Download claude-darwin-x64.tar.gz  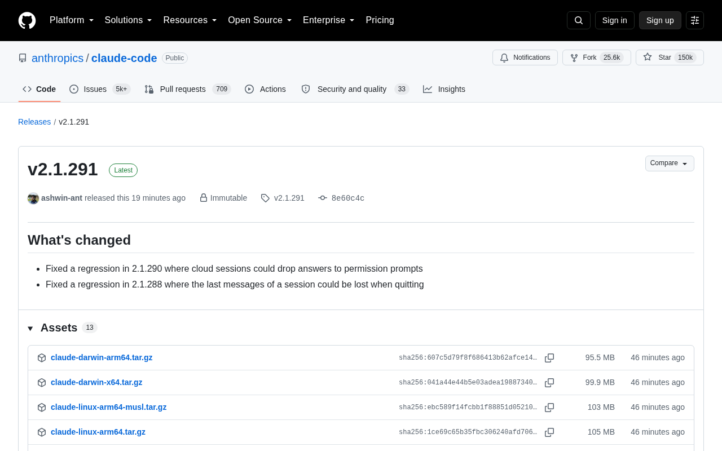pyautogui.click(x=96, y=382)
